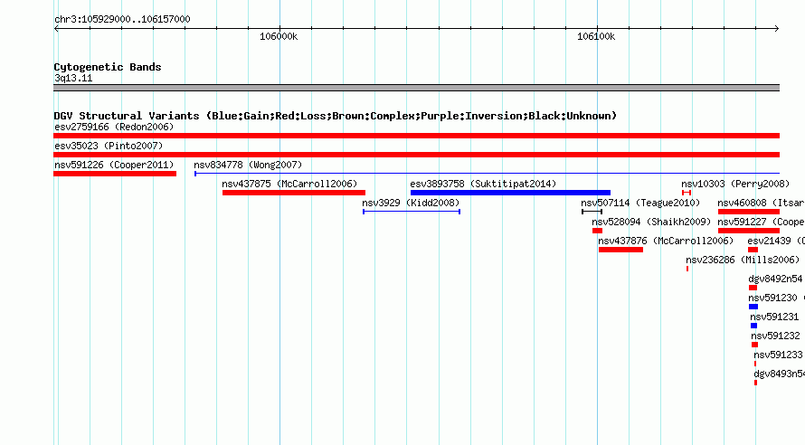Select nsv528094 (Shaikh2009) label

pos(651,222)
